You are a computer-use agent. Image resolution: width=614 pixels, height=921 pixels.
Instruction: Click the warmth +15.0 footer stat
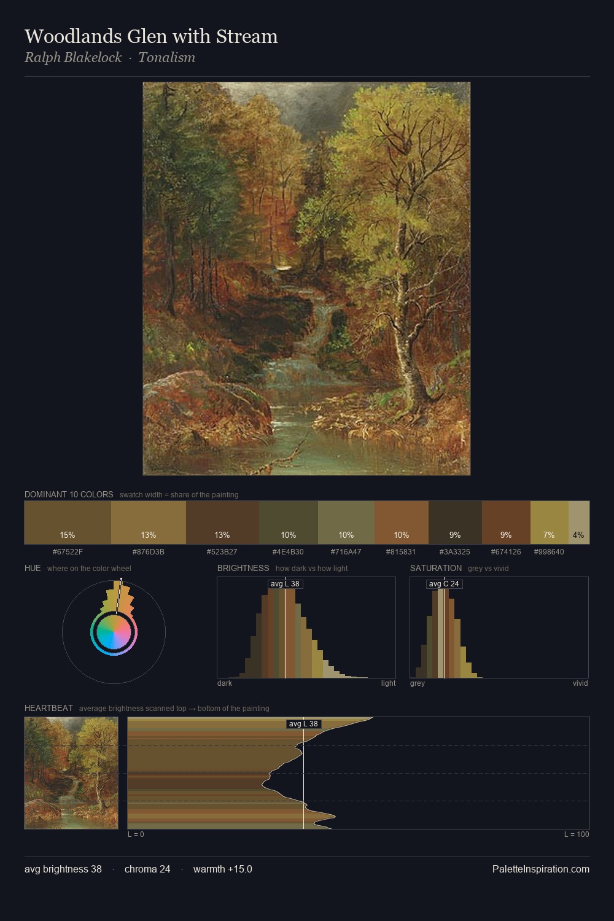pyautogui.click(x=223, y=869)
